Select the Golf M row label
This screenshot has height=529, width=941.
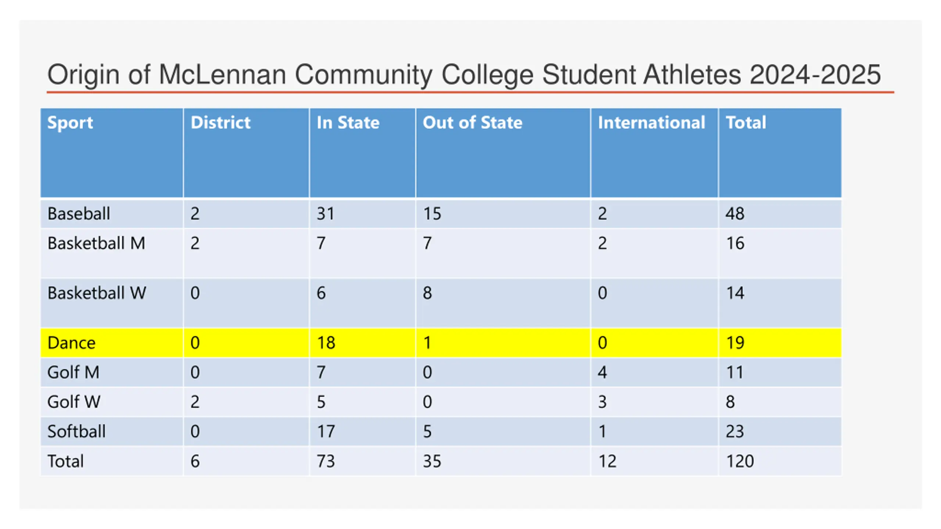pos(73,372)
